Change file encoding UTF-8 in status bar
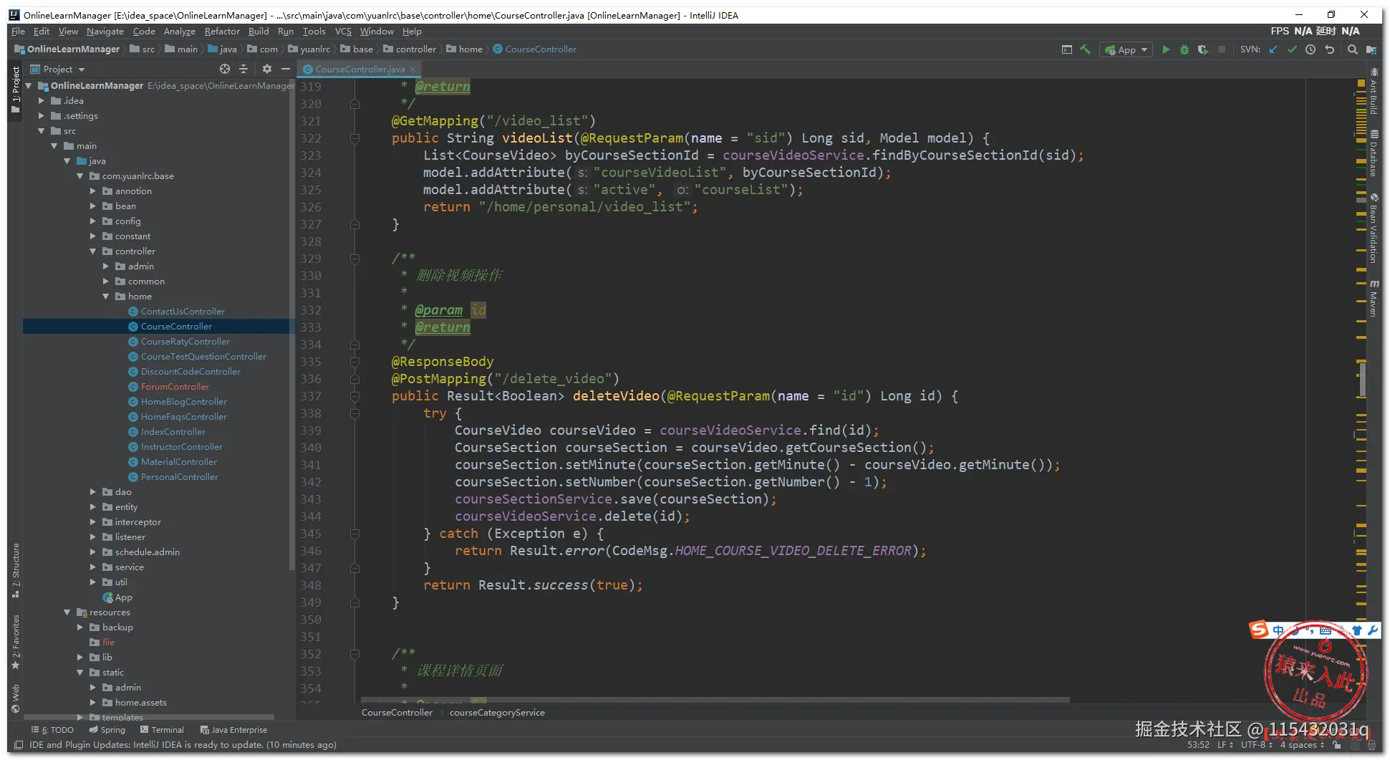Viewport: 1390px width, 760px height. click(x=1258, y=745)
